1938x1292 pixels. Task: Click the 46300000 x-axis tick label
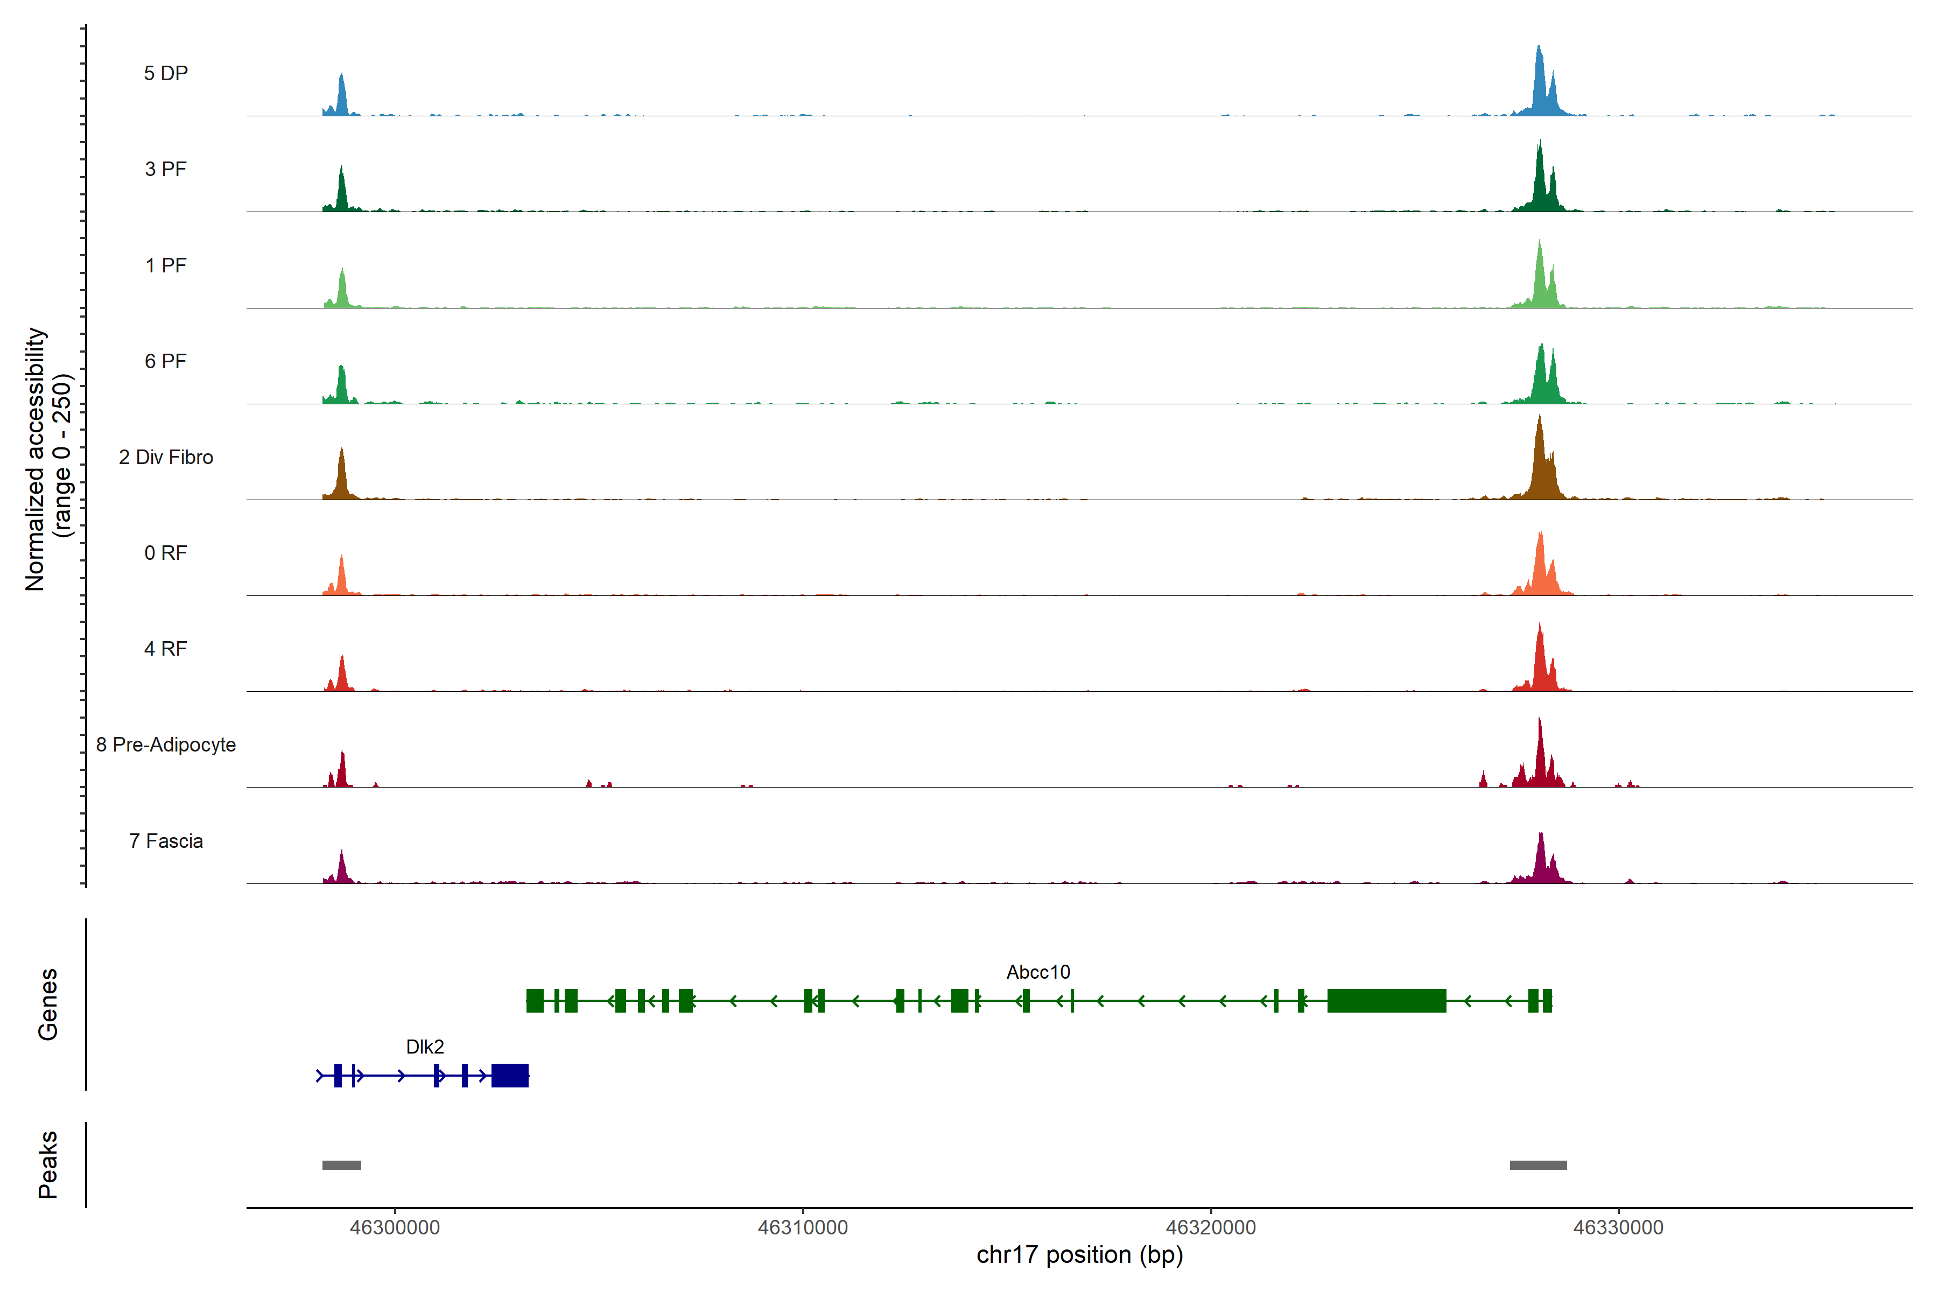pyautogui.click(x=395, y=1228)
